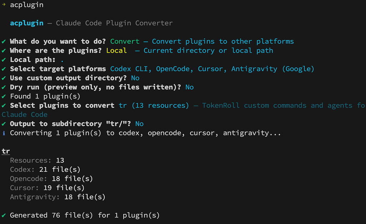
Task: Click the 'Use custom output directory?' prompt
Action: 68,78
